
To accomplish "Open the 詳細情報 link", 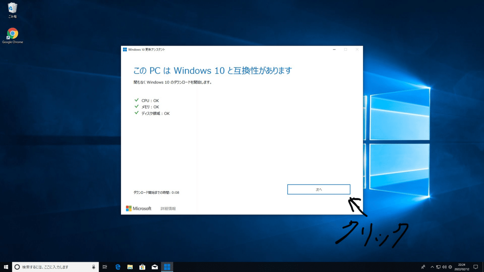I will pyautogui.click(x=168, y=209).
